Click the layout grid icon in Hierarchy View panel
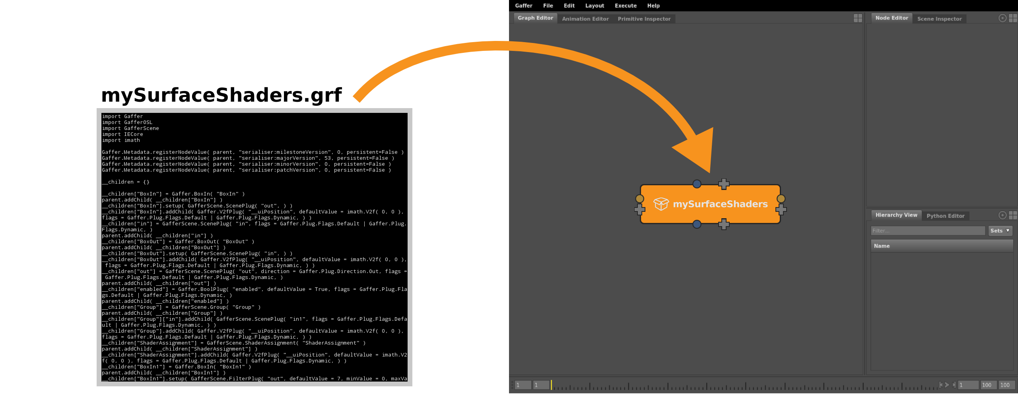This screenshot has width=1018, height=407. [x=1014, y=215]
